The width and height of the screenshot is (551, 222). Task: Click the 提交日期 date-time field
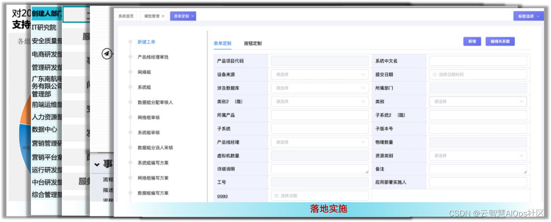478,74
